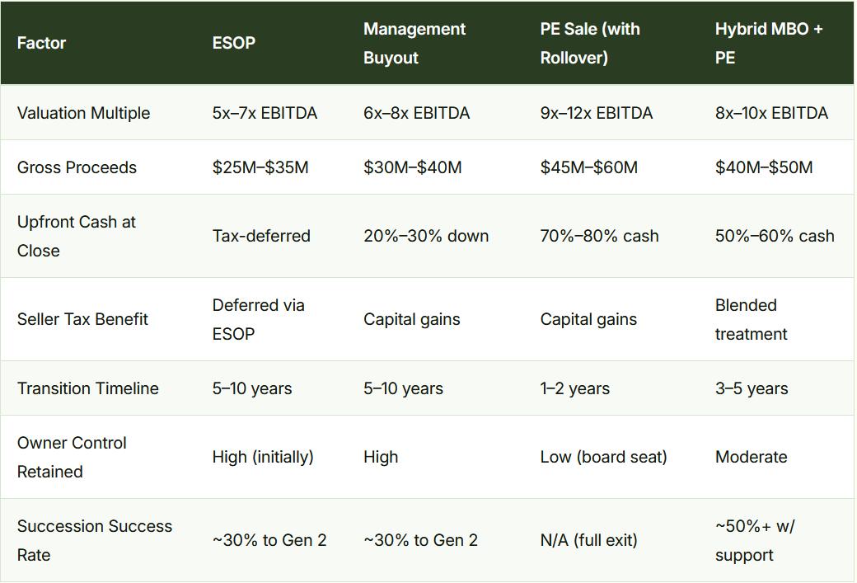857x583 pixels.
Task: Select the N/A (full exit) cell
Action: pos(588,540)
